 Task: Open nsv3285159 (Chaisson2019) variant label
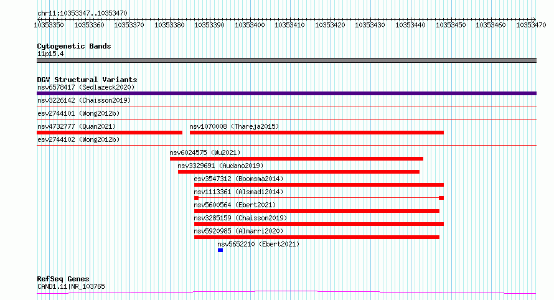pos(240,218)
